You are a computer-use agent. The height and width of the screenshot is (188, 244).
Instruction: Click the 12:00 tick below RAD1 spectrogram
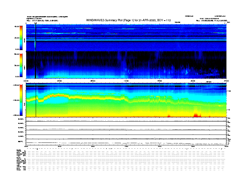tap(126, 81)
